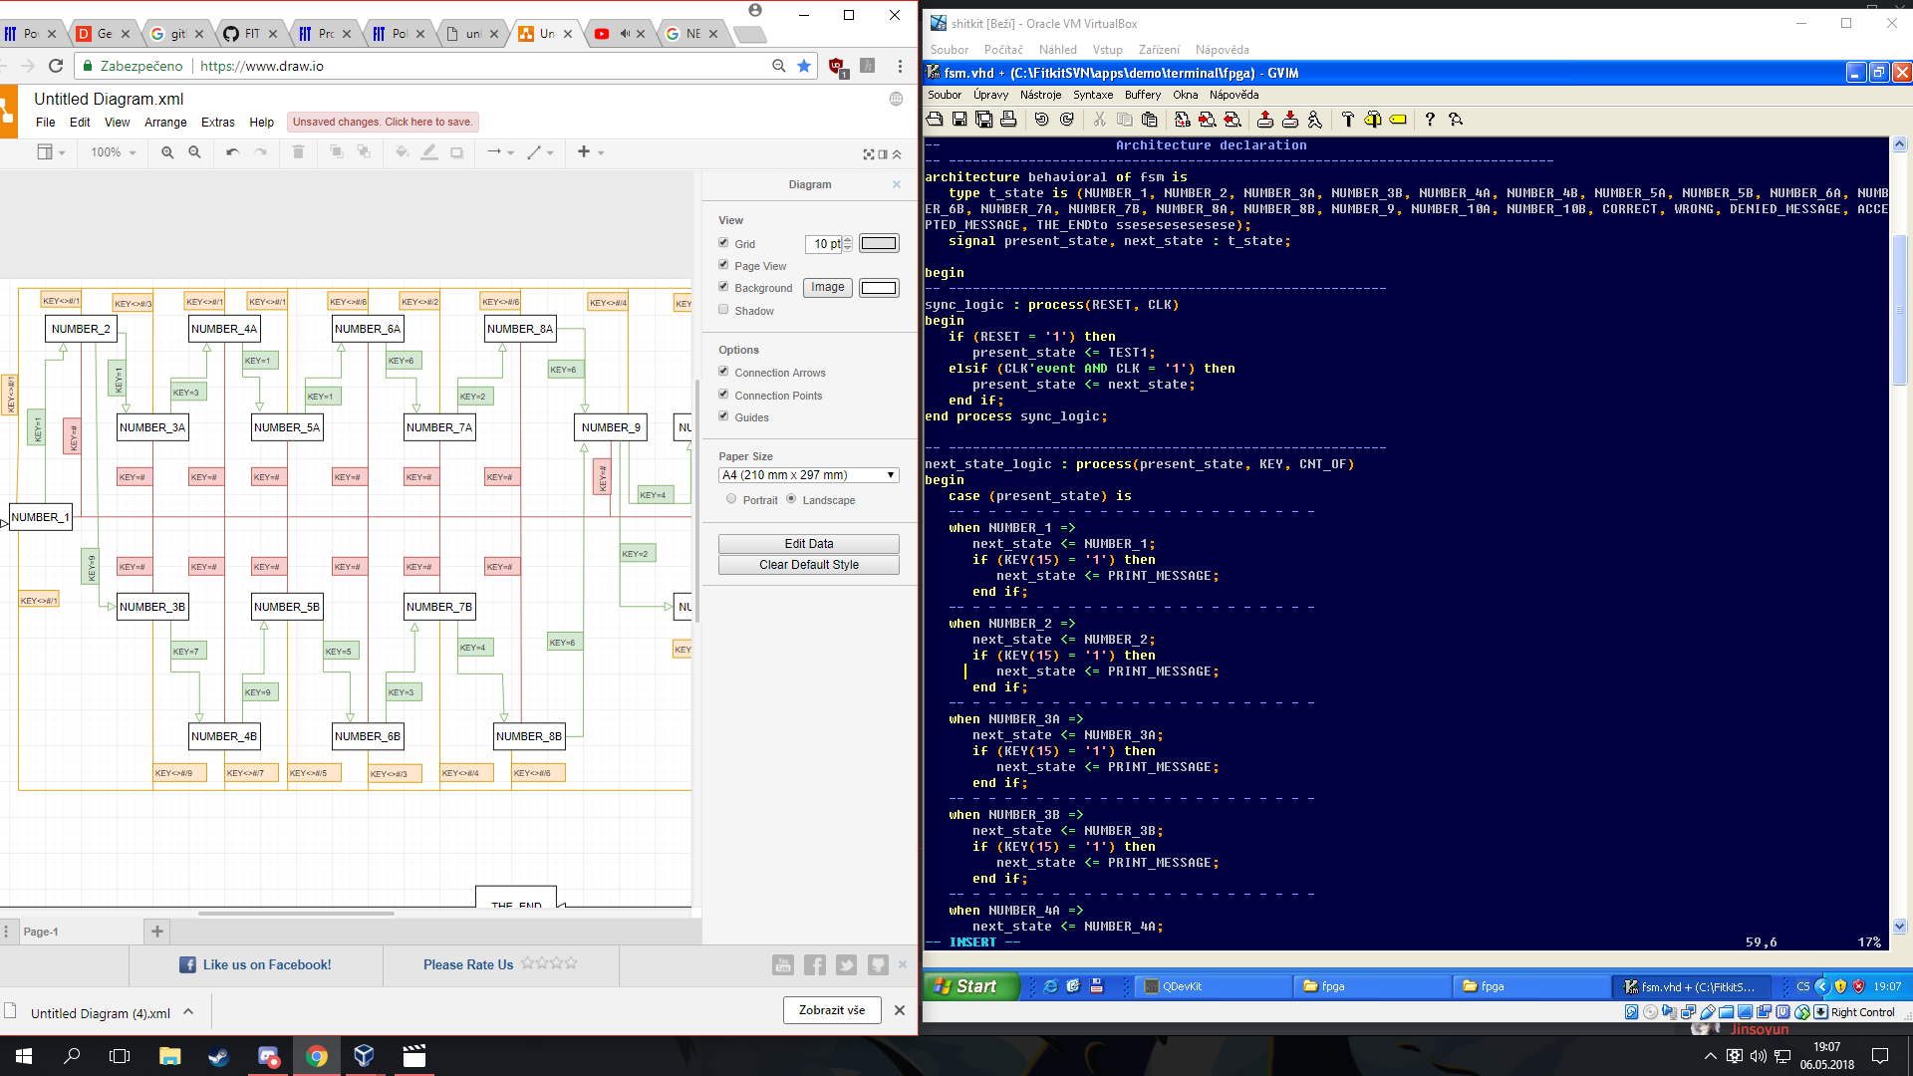Open GVIM Buffery menu
This screenshot has height=1076, width=1913.
[x=1143, y=95]
